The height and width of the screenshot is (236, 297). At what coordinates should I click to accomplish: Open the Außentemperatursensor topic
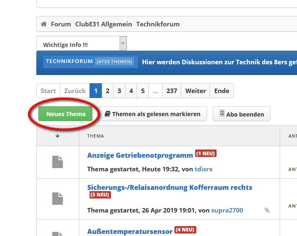(x=130, y=231)
